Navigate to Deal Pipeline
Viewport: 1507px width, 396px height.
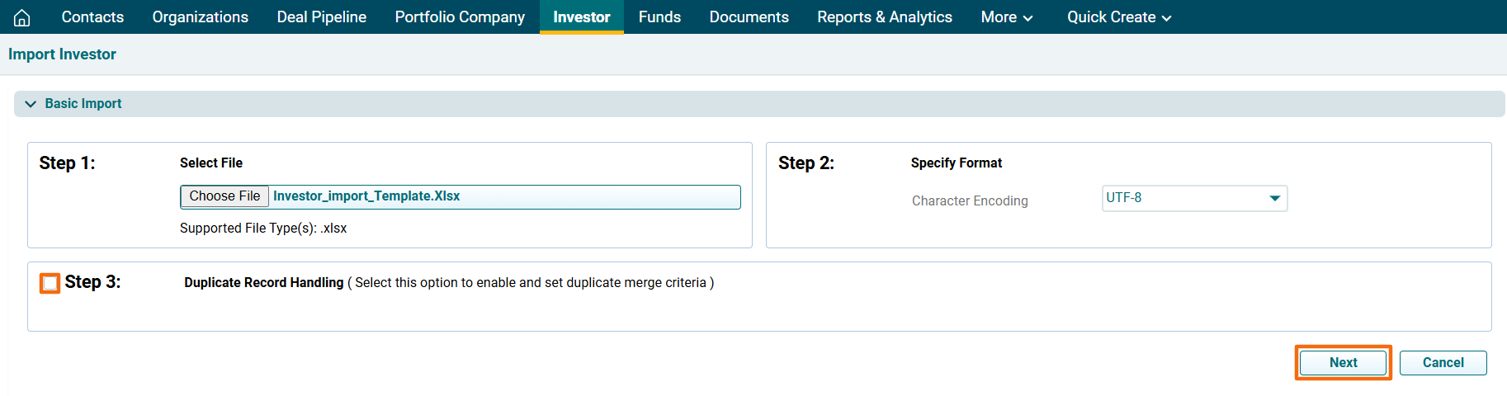pyautogui.click(x=321, y=17)
